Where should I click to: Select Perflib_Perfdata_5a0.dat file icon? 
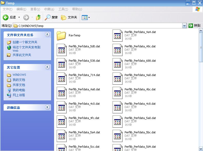tap(117, 122)
